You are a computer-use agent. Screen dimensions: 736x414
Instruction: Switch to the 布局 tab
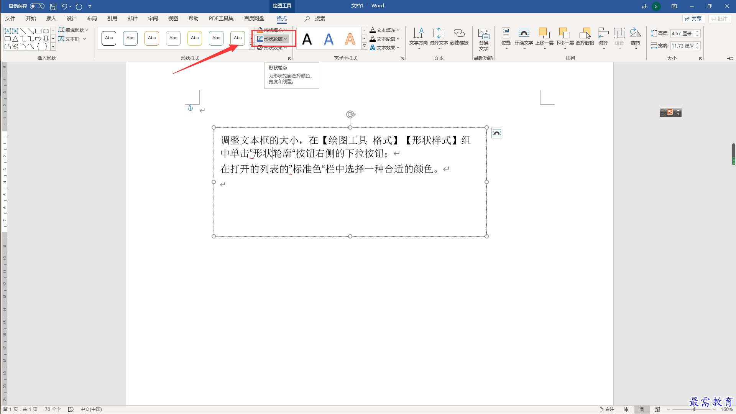click(x=92, y=18)
